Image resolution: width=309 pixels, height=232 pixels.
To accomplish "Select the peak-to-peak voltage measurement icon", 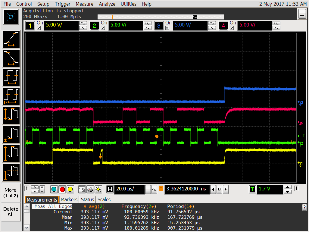I will click(x=11, y=115).
